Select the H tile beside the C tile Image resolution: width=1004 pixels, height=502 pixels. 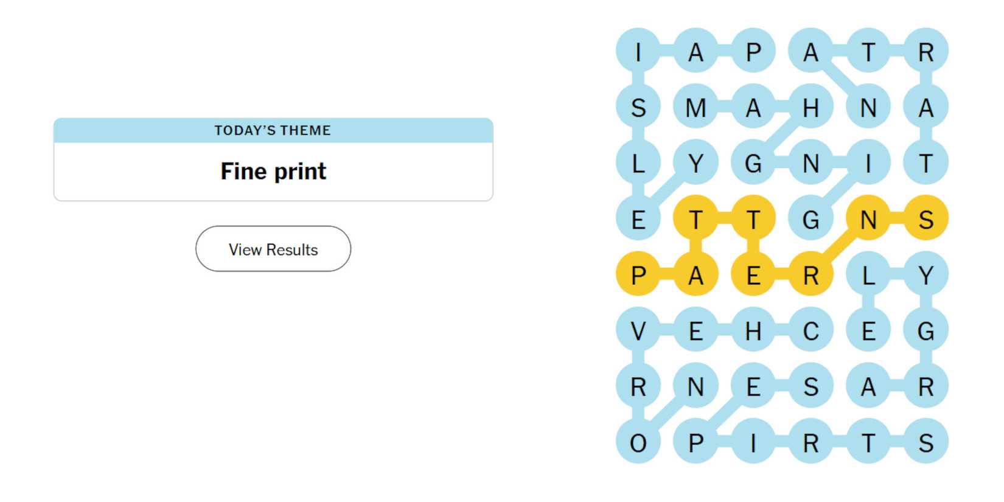754,331
